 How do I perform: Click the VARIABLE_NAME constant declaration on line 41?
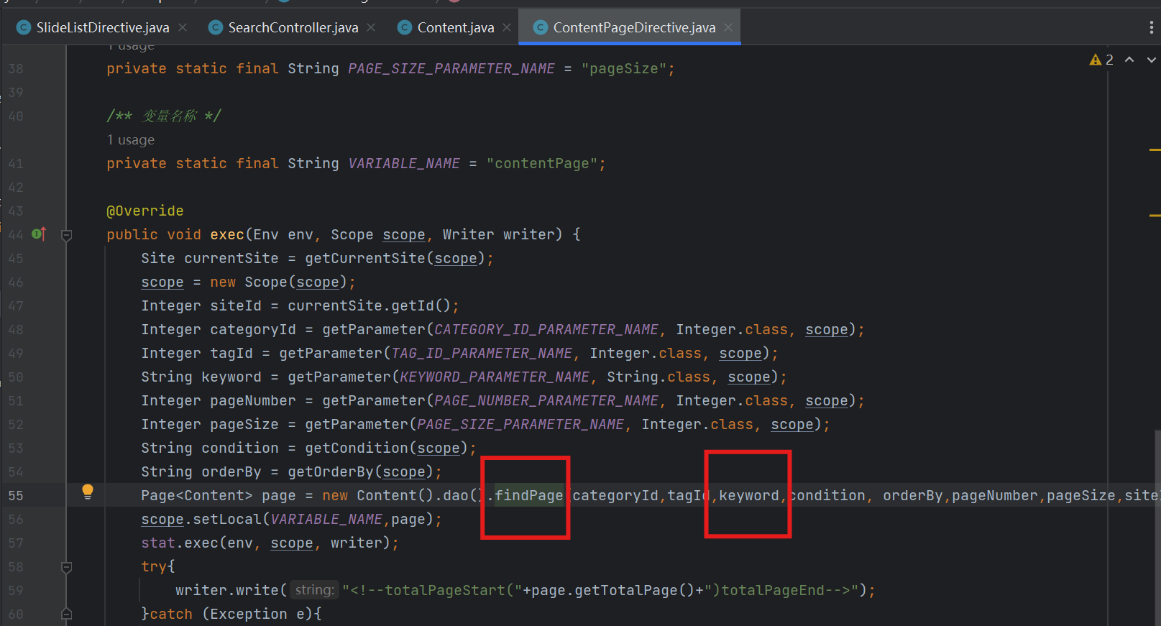coord(404,163)
